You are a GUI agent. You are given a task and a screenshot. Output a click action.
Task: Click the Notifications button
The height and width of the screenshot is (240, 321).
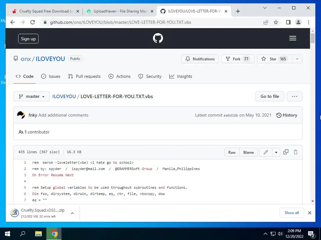(200, 59)
